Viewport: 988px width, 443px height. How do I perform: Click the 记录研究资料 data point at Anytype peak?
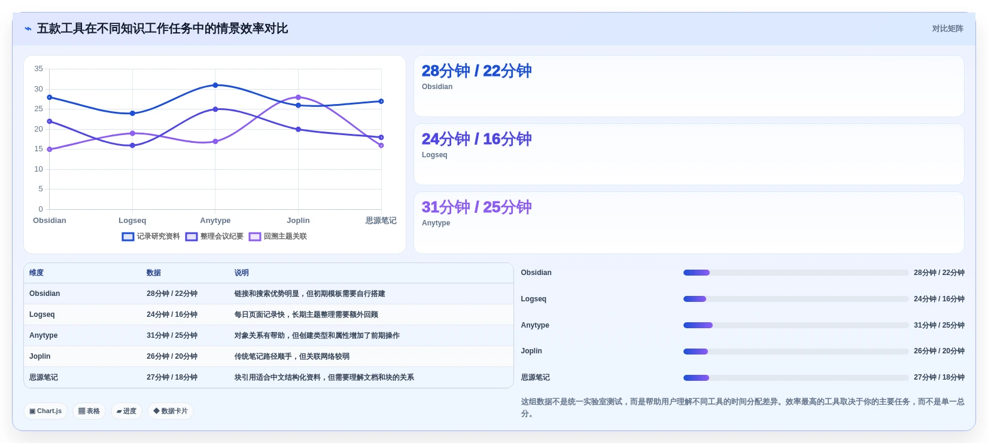pos(215,85)
